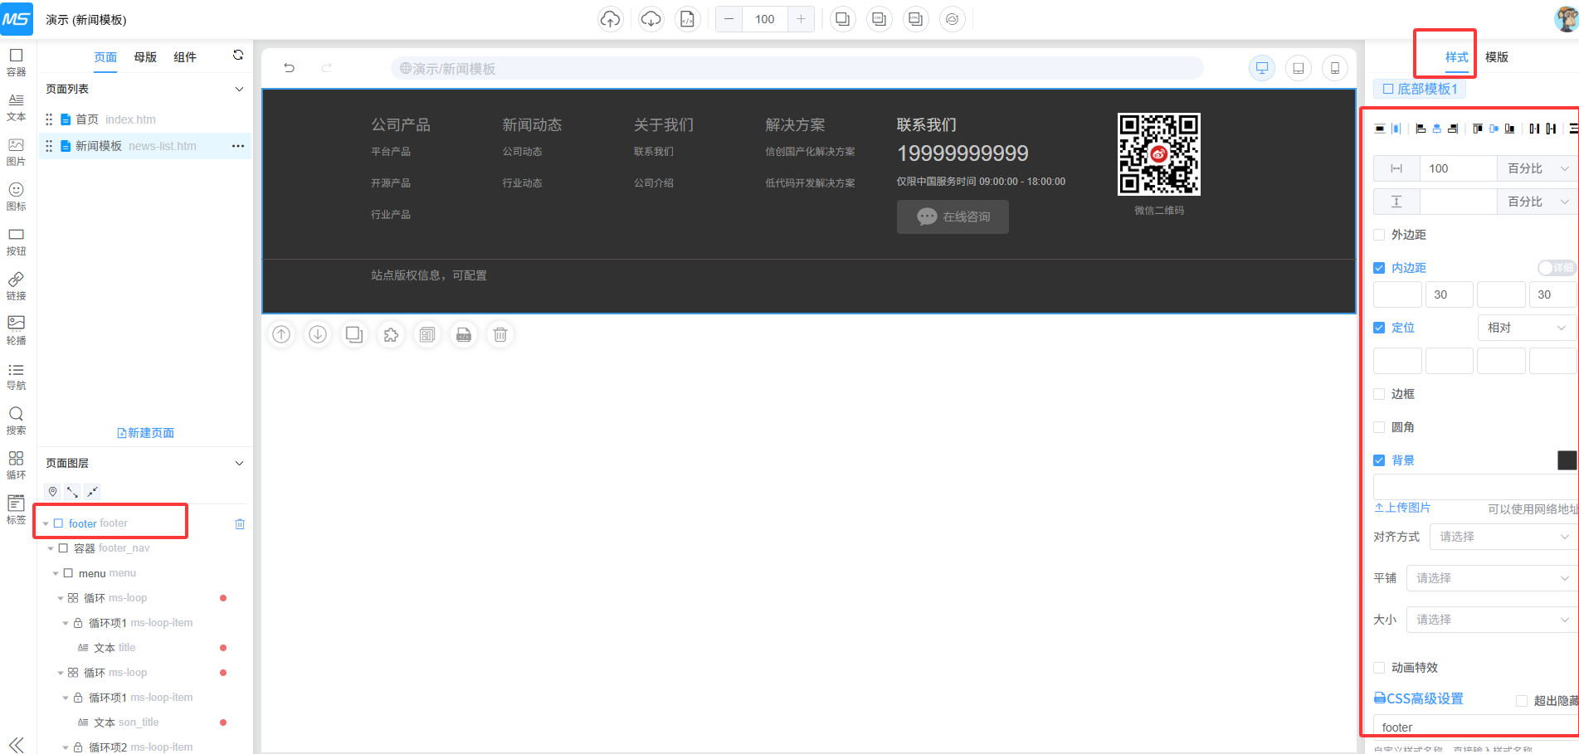
Task: Click the dark background color swatch
Action: (1566, 460)
